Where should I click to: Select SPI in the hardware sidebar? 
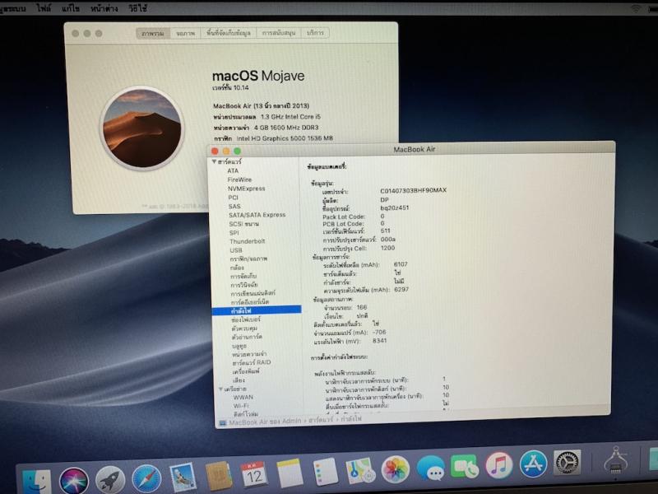[x=234, y=233]
